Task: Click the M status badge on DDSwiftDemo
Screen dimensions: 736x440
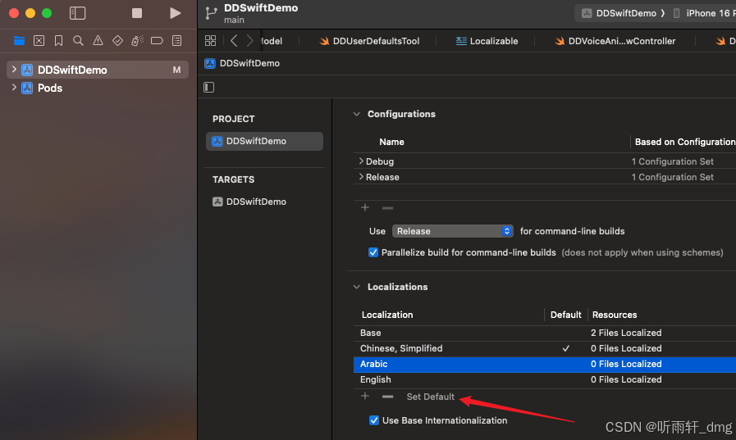Action: point(176,70)
